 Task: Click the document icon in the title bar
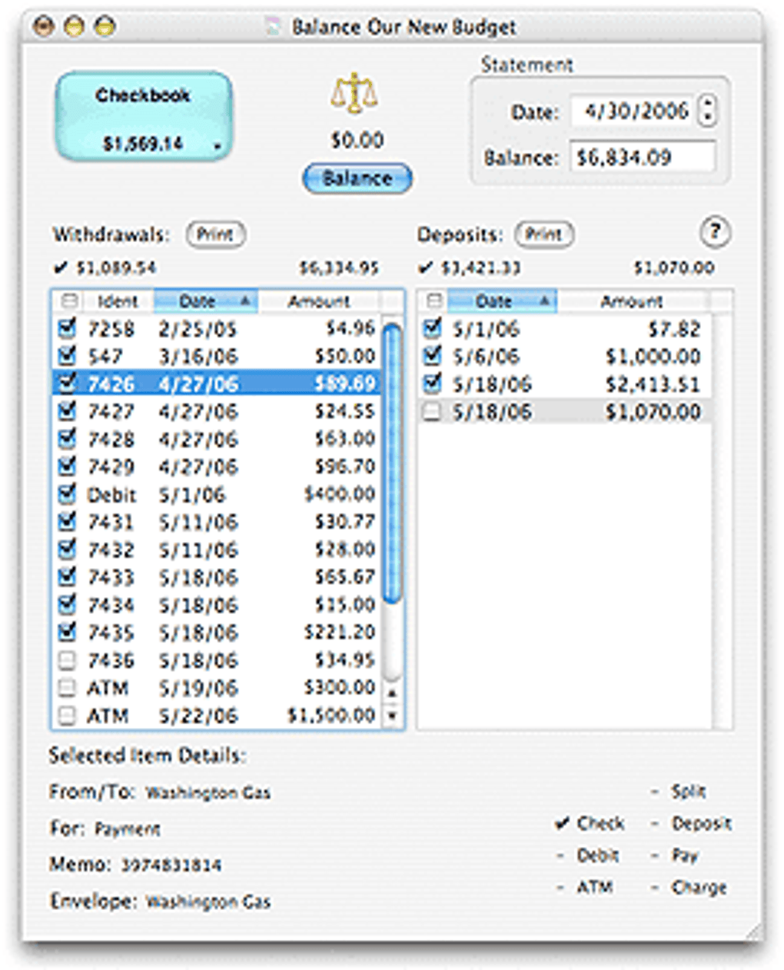pyautogui.click(x=273, y=27)
